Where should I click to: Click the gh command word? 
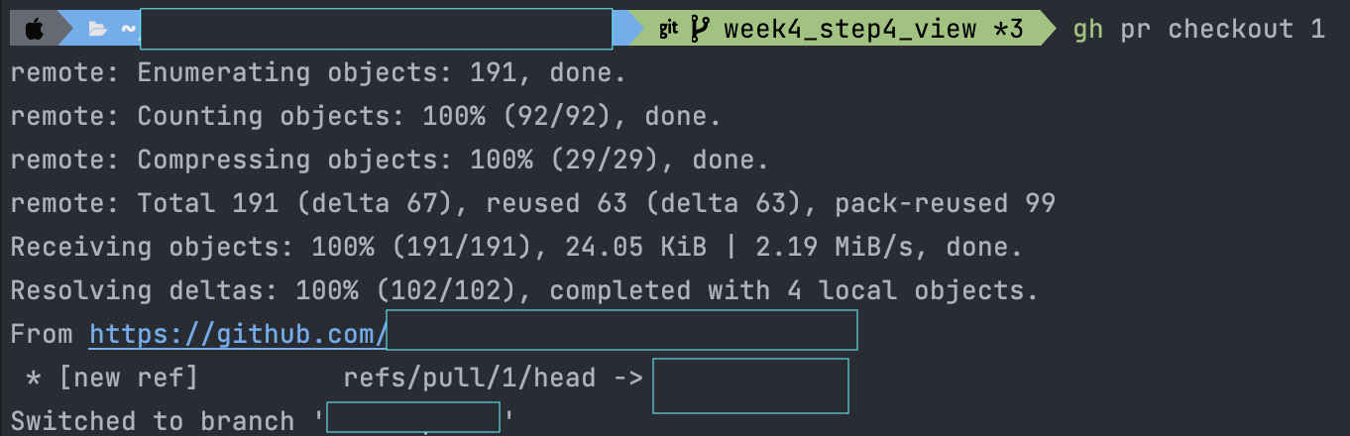[x=1087, y=30]
